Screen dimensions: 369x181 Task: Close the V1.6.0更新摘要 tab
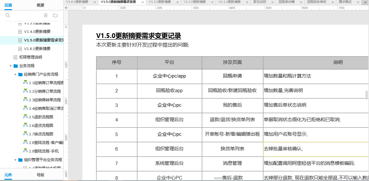point(95,2)
